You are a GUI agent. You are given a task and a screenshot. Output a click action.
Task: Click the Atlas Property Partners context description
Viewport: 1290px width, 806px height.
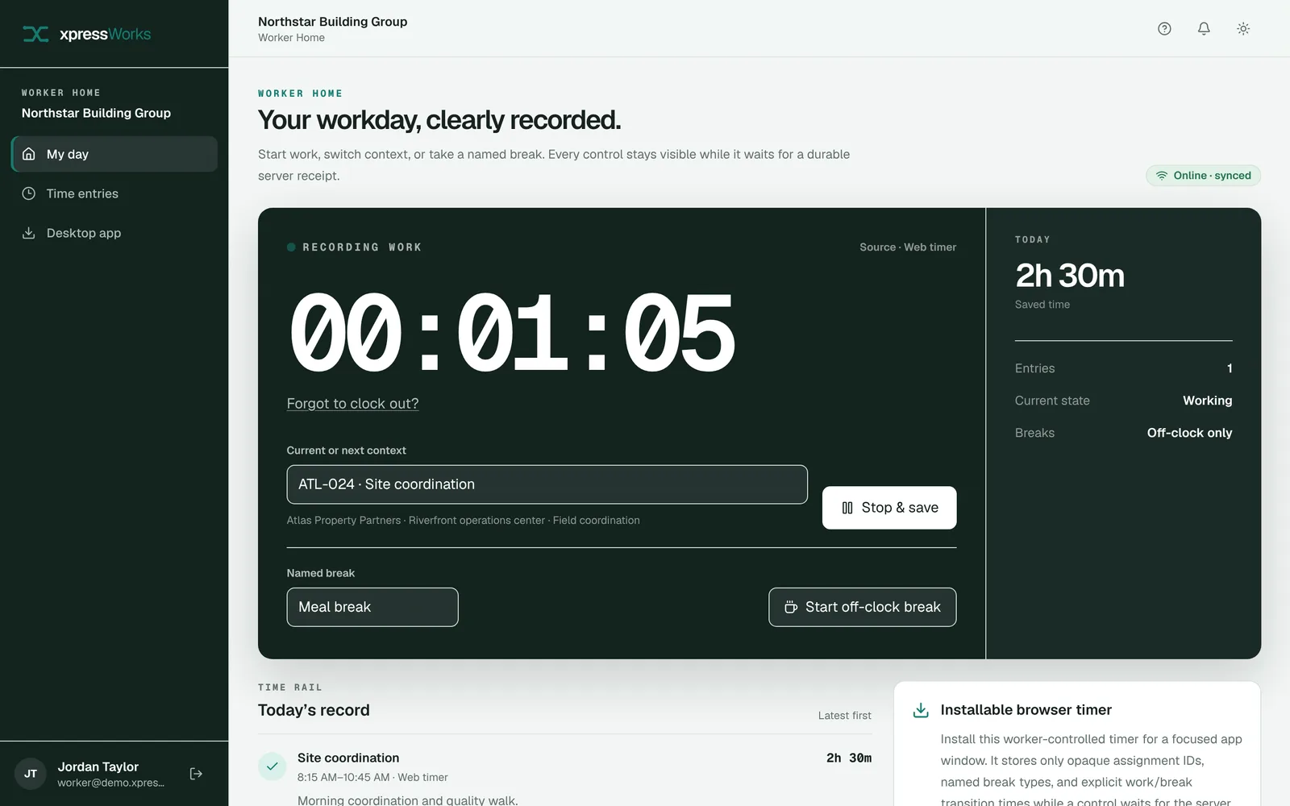(464, 521)
